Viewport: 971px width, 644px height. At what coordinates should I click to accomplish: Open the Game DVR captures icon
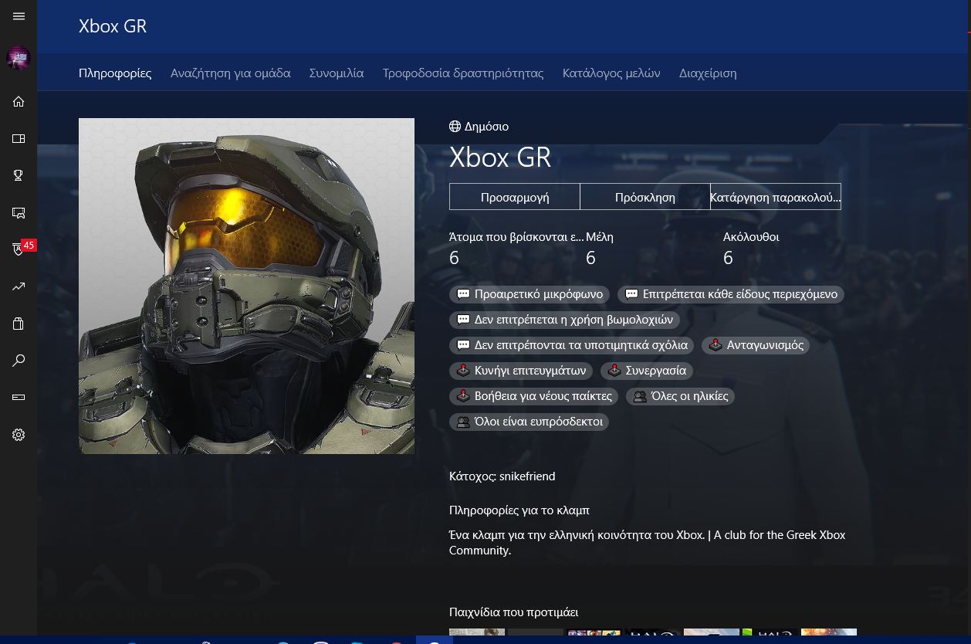(x=19, y=212)
